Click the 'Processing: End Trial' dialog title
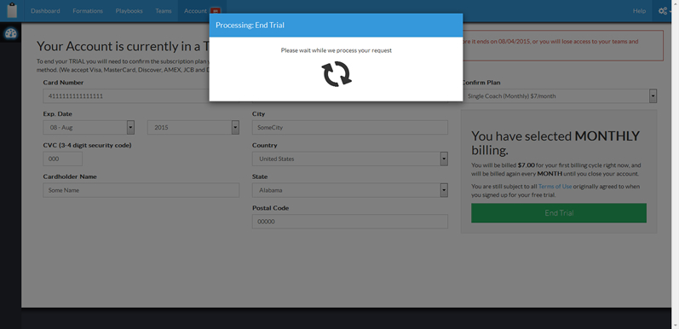Screen dimensions: 679x329 click(x=250, y=25)
